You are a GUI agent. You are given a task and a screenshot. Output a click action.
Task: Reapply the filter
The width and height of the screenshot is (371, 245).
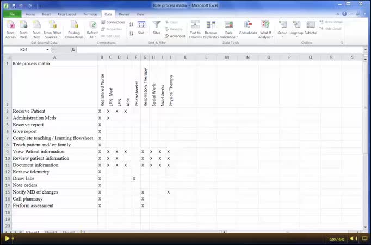(174, 29)
